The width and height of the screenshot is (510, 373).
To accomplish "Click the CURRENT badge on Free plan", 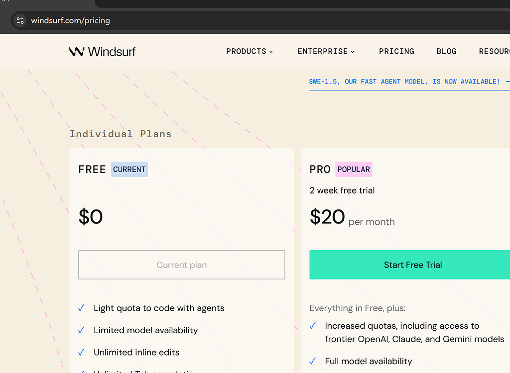I will pyautogui.click(x=129, y=169).
